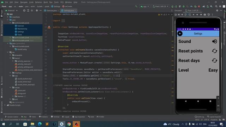Screen dimensions: 226x127
Task: Expand the manifests folder
Action: [x=8, y=17]
